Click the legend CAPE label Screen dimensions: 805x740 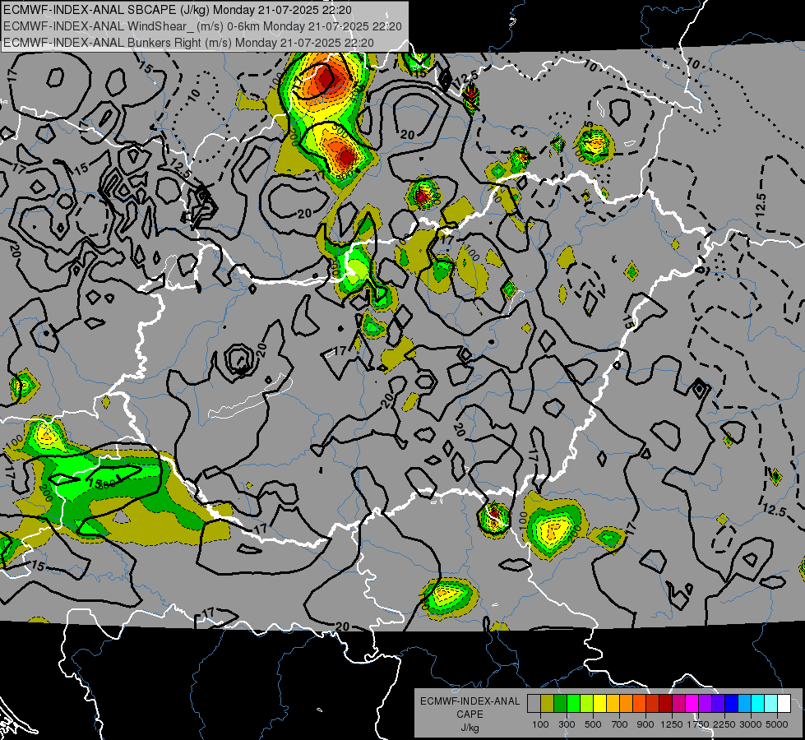(x=470, y=715)
